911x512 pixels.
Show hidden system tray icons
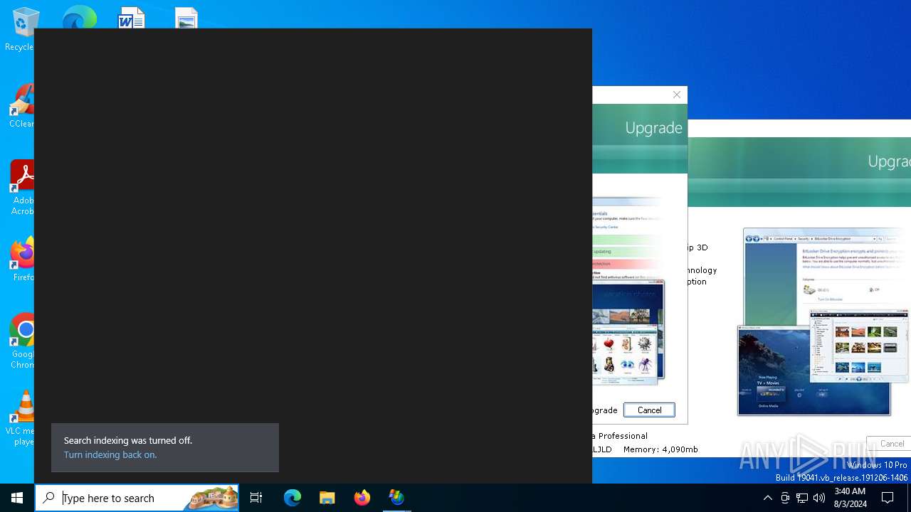[x=767, y=498]
